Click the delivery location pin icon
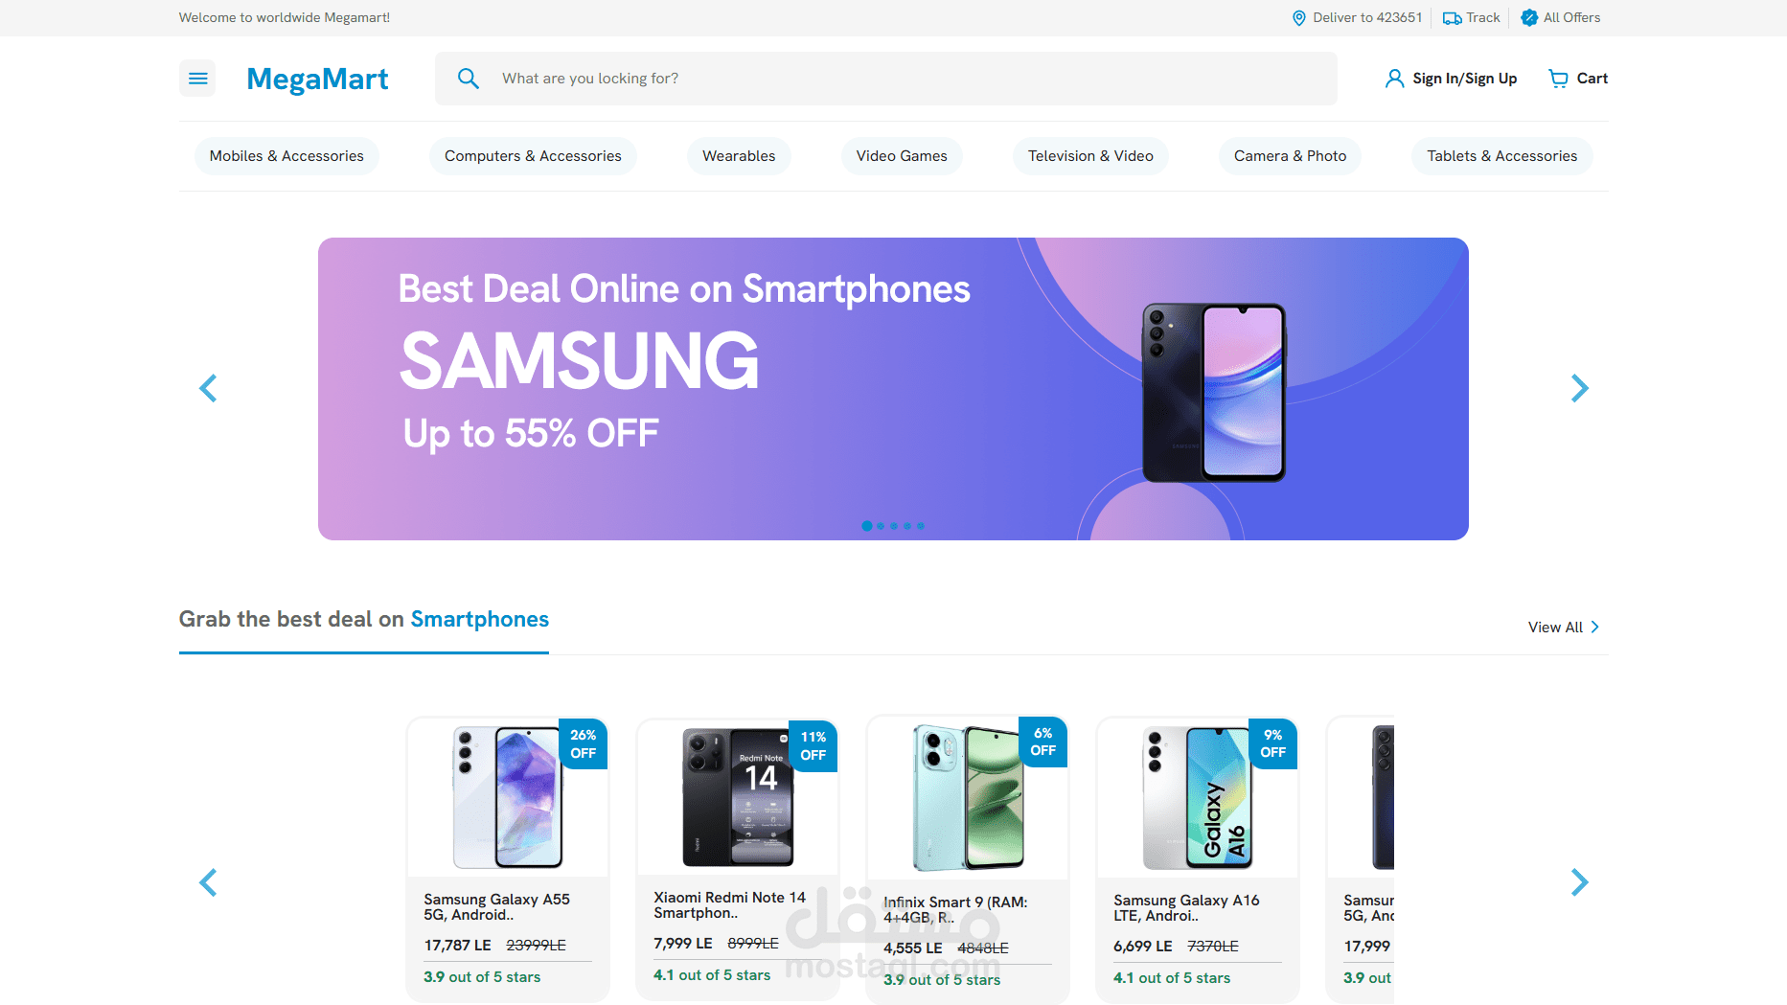Image resolution: width=1787 pixels, height=1005 pixels. pos(1299,17)
